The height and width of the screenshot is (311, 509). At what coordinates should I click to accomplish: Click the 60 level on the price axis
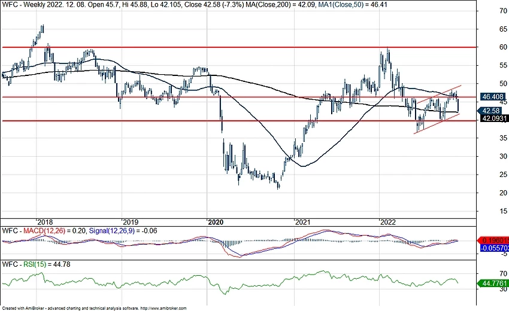point(503,47)
